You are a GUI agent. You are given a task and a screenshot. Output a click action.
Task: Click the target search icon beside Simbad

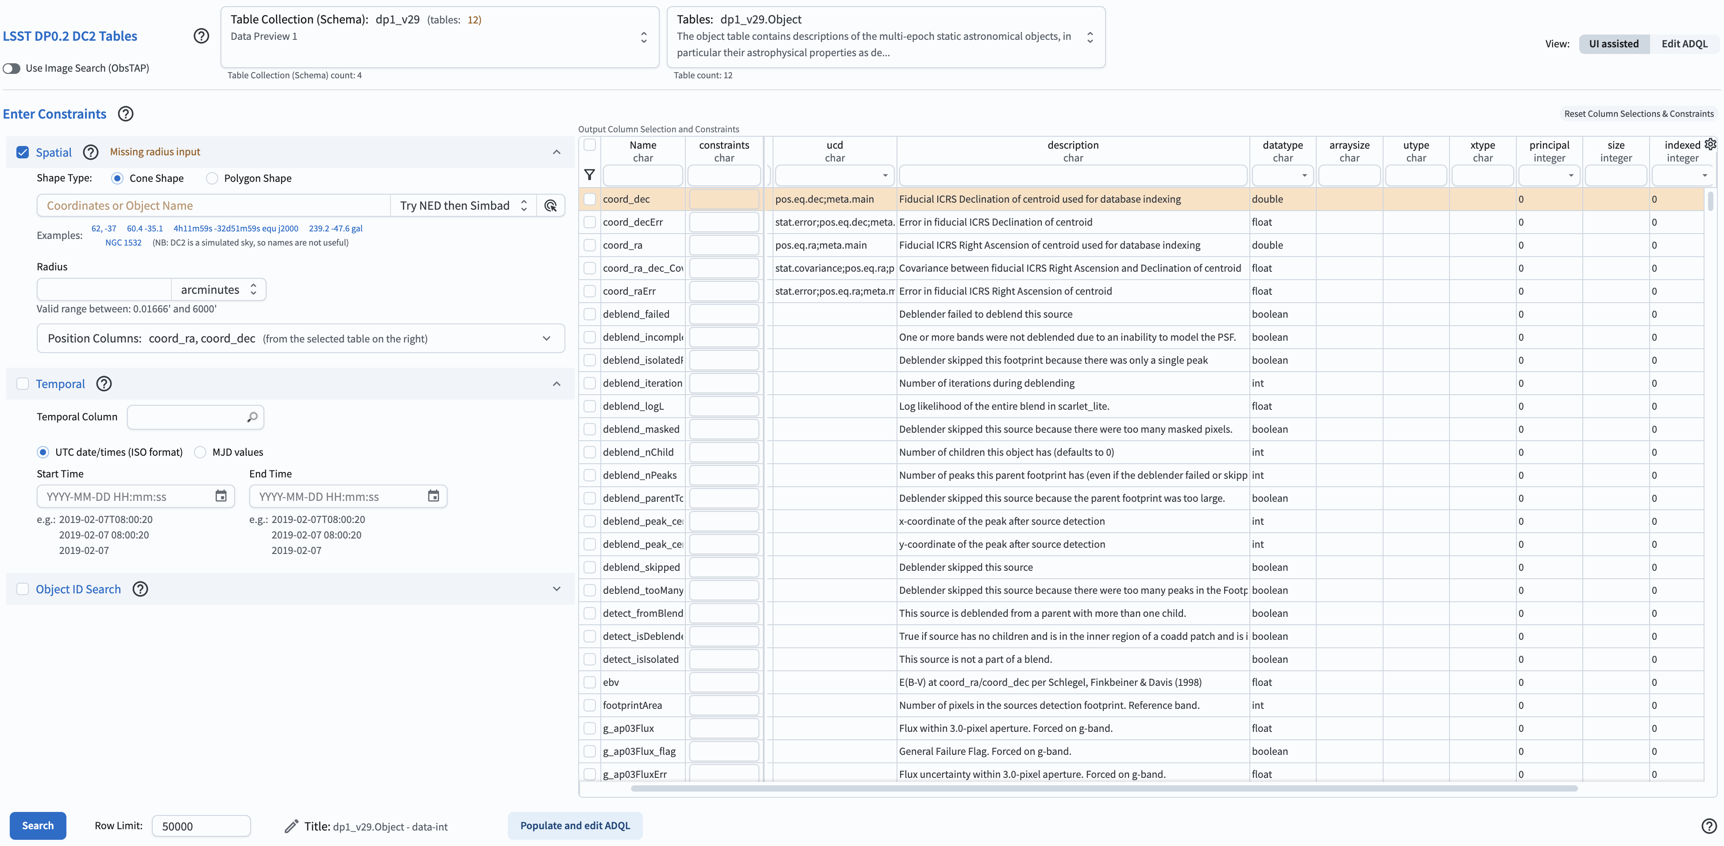click(x=550, y=206)
